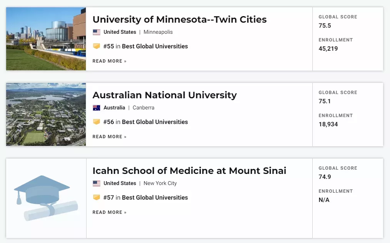This screenshot has width=390, height=243.
Task: Click the Australia flag icon beside Canberra
Action: click(97, 108)
